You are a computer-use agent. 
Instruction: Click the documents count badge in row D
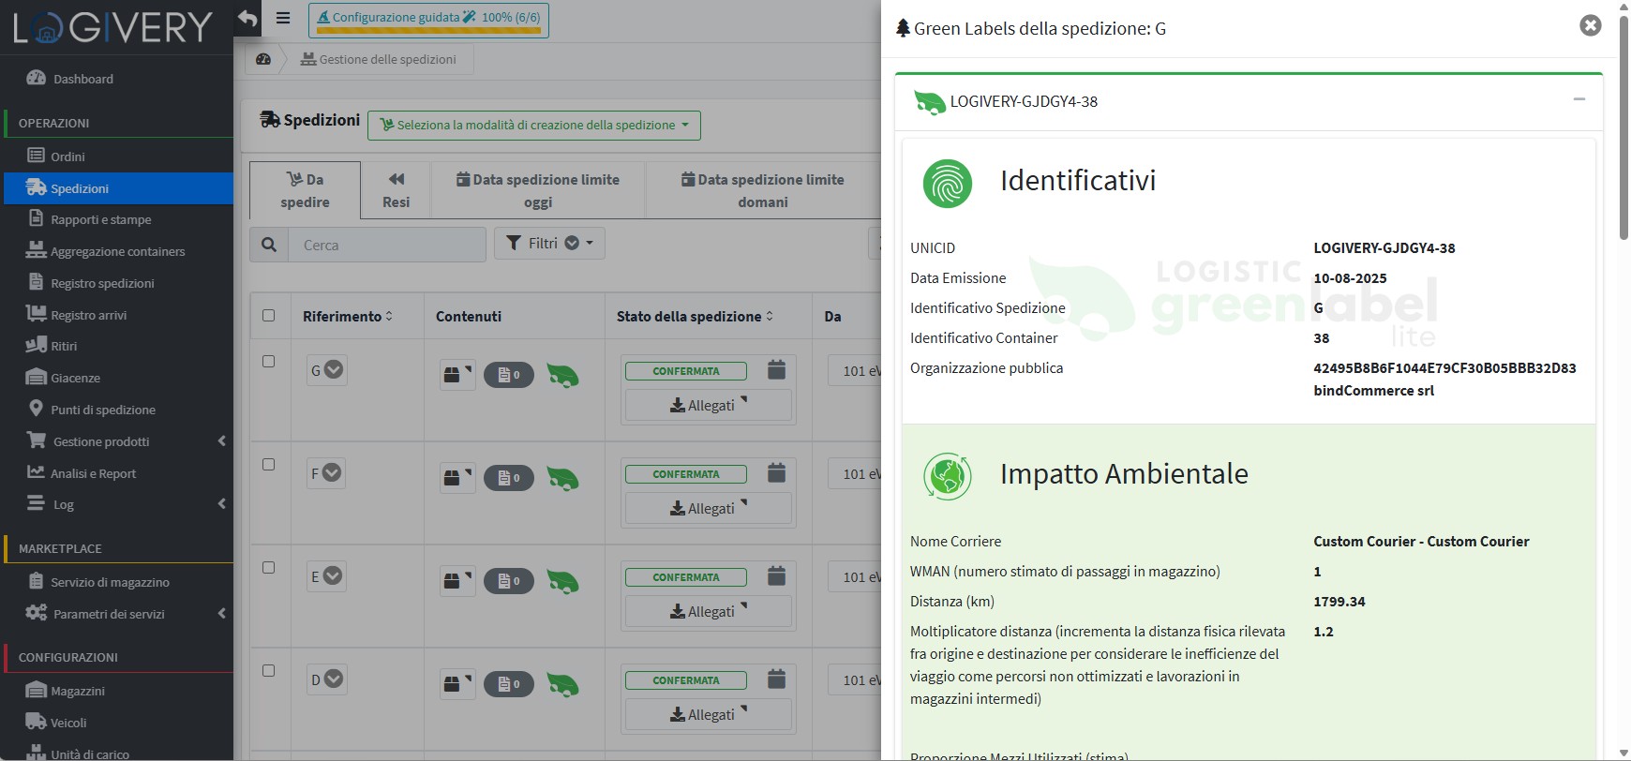pos(509,684)
